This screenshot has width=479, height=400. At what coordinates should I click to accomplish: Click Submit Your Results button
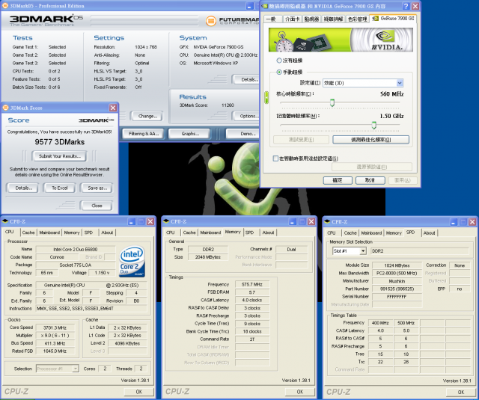60,156
